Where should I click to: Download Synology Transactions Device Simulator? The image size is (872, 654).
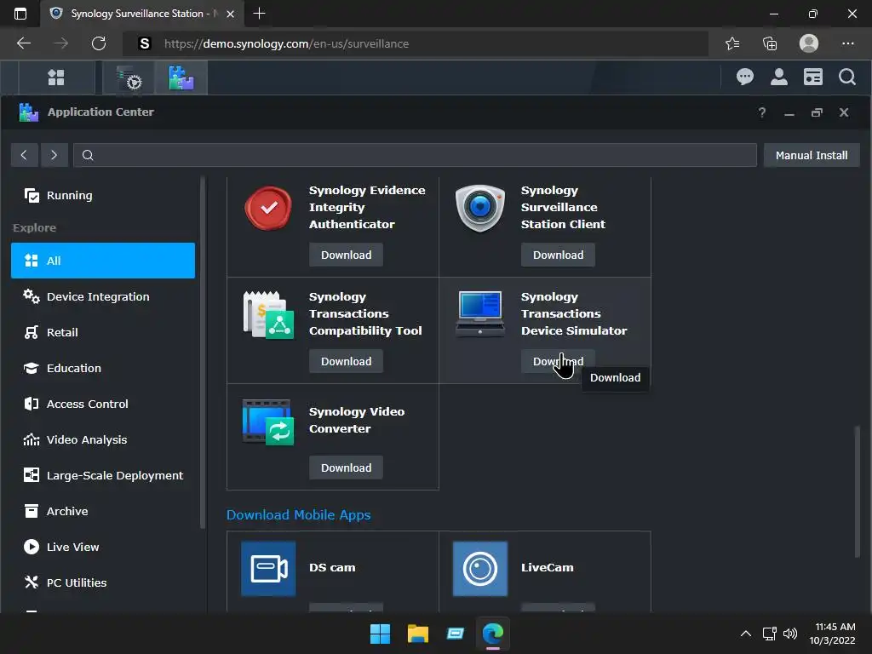point(558,361)
